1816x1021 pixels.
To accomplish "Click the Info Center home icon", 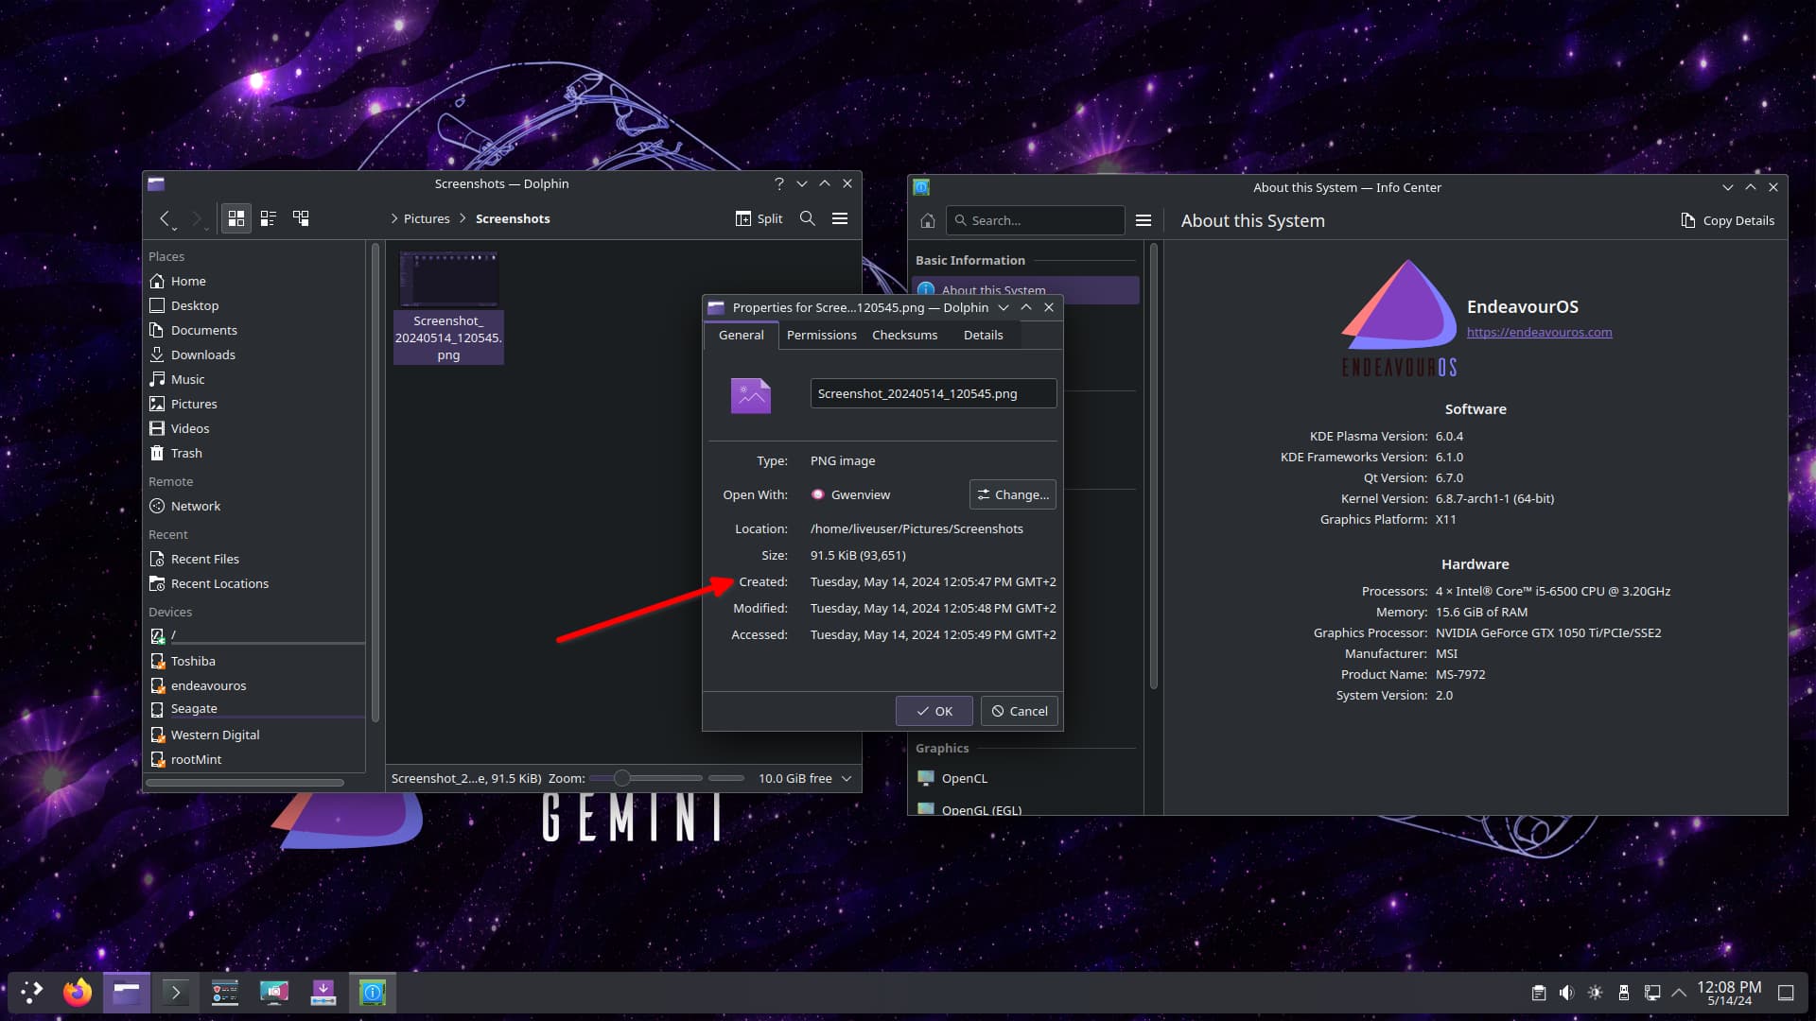I will [x=928, y=220].
